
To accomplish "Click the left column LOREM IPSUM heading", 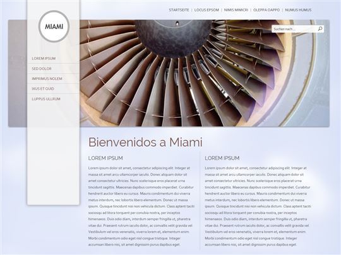I will coord(105,158).
